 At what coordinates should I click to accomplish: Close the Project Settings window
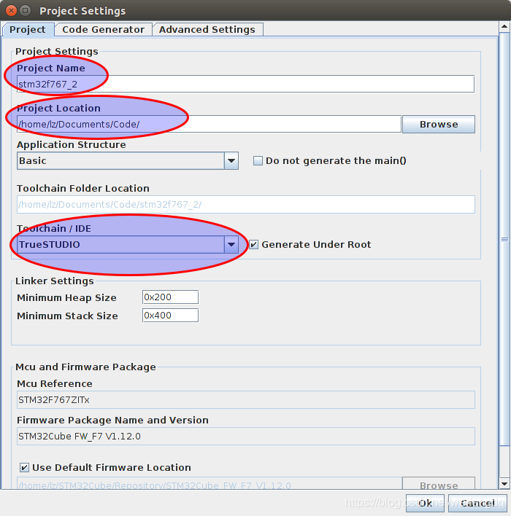[11, 10]
